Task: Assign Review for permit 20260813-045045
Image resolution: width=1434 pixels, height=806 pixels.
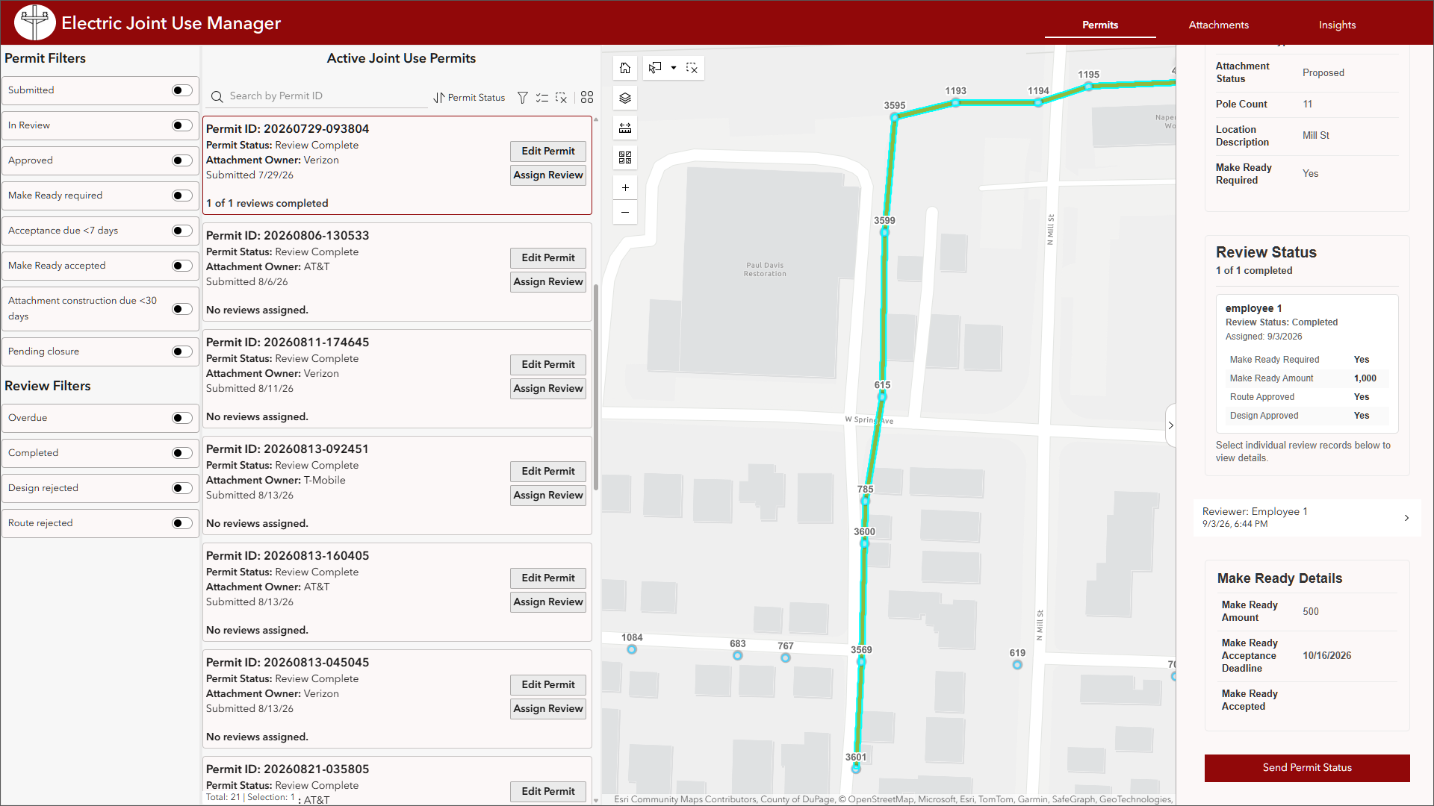Action: click(x=548, y=709)
